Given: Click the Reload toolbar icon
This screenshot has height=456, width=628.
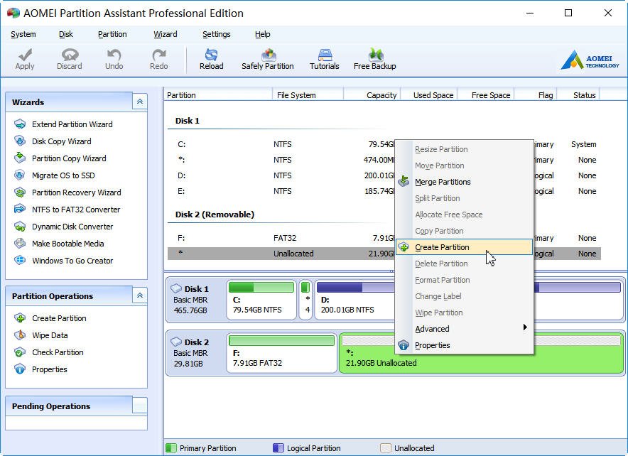Looking at the screenshot, I should [x=211, y=55].
